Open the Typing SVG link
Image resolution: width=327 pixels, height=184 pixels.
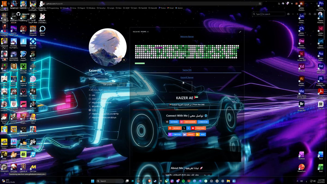(x=187, y=70)
